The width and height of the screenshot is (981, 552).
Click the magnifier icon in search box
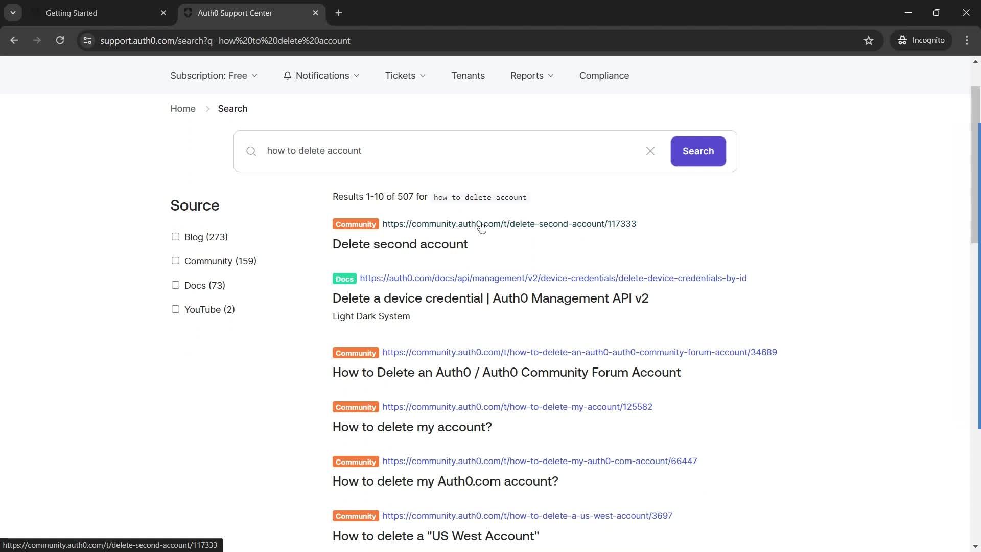(x=251, y=151)
